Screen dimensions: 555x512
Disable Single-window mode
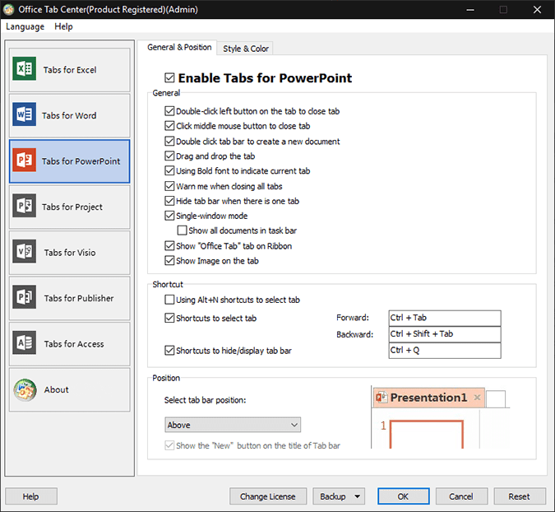169,216
